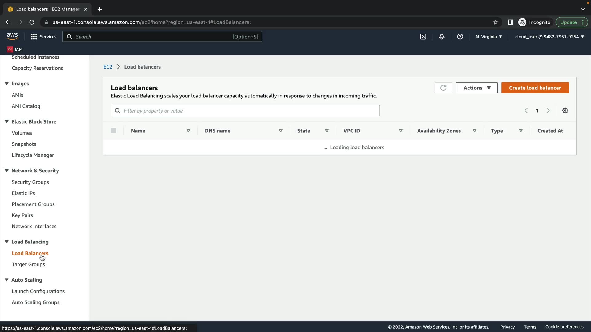Open the notifications bell icon

click(442, 37)
